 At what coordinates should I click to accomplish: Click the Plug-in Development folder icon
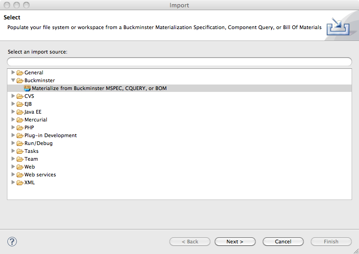point(20,135)
